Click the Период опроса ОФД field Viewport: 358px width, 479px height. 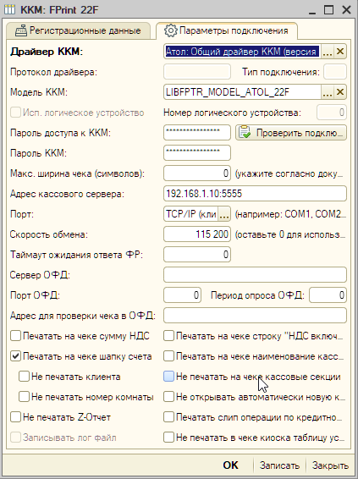(x=328, y=295)
